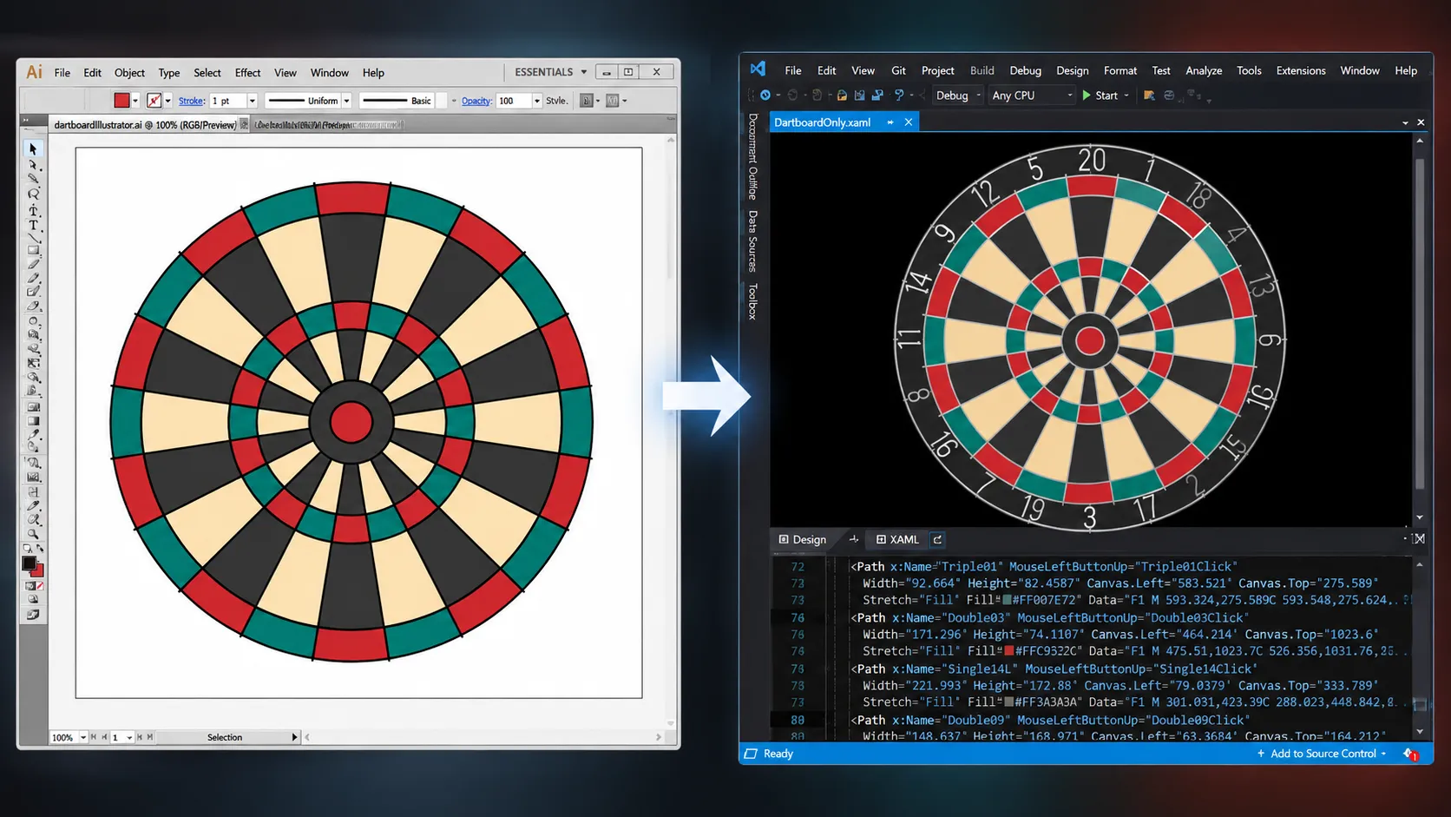Open the 100% zoom level dropdown in Illustrator
Viewport: 1451px width, 817px height.
[x=83, y=737]
